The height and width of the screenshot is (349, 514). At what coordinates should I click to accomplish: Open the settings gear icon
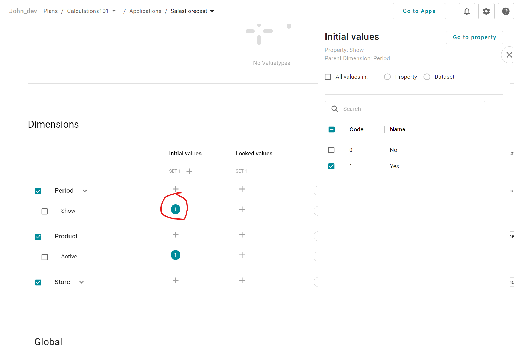[486, 11]
